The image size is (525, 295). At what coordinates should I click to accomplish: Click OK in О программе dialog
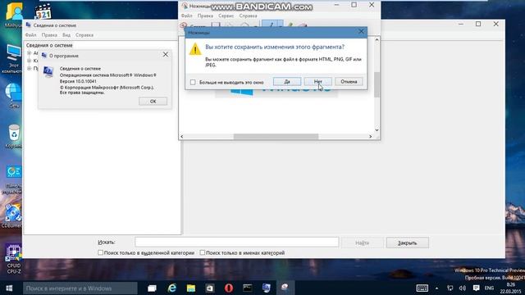click(153, 101)
